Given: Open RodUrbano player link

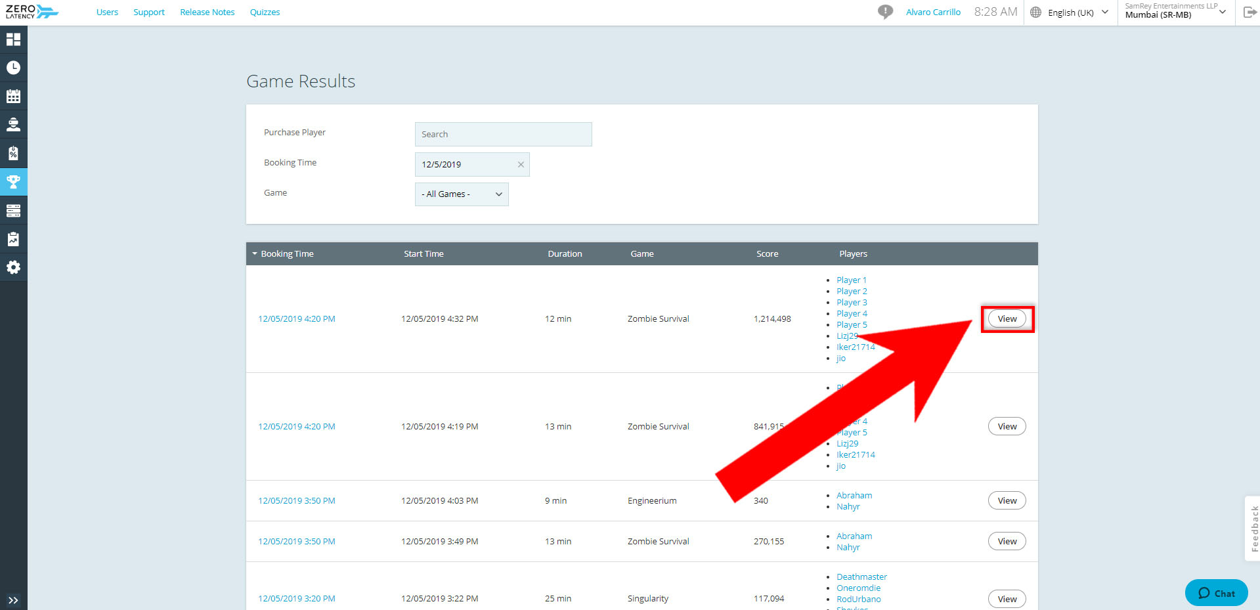Looking at the screenshot, I should pos(859,599).
